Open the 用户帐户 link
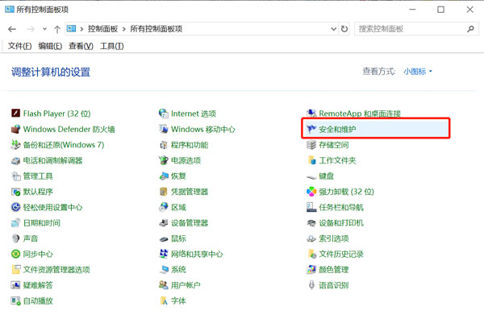The width and height of the screenshot is (484, 323). (x=186, y=285)
